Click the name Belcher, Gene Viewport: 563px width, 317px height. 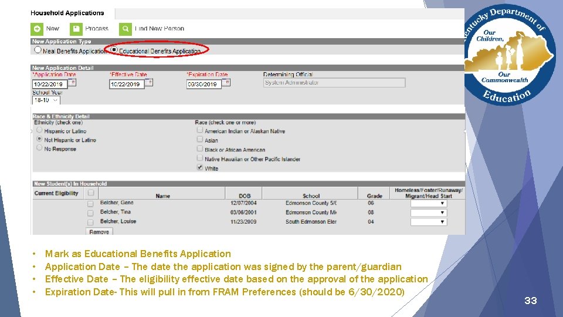point(117,203)
